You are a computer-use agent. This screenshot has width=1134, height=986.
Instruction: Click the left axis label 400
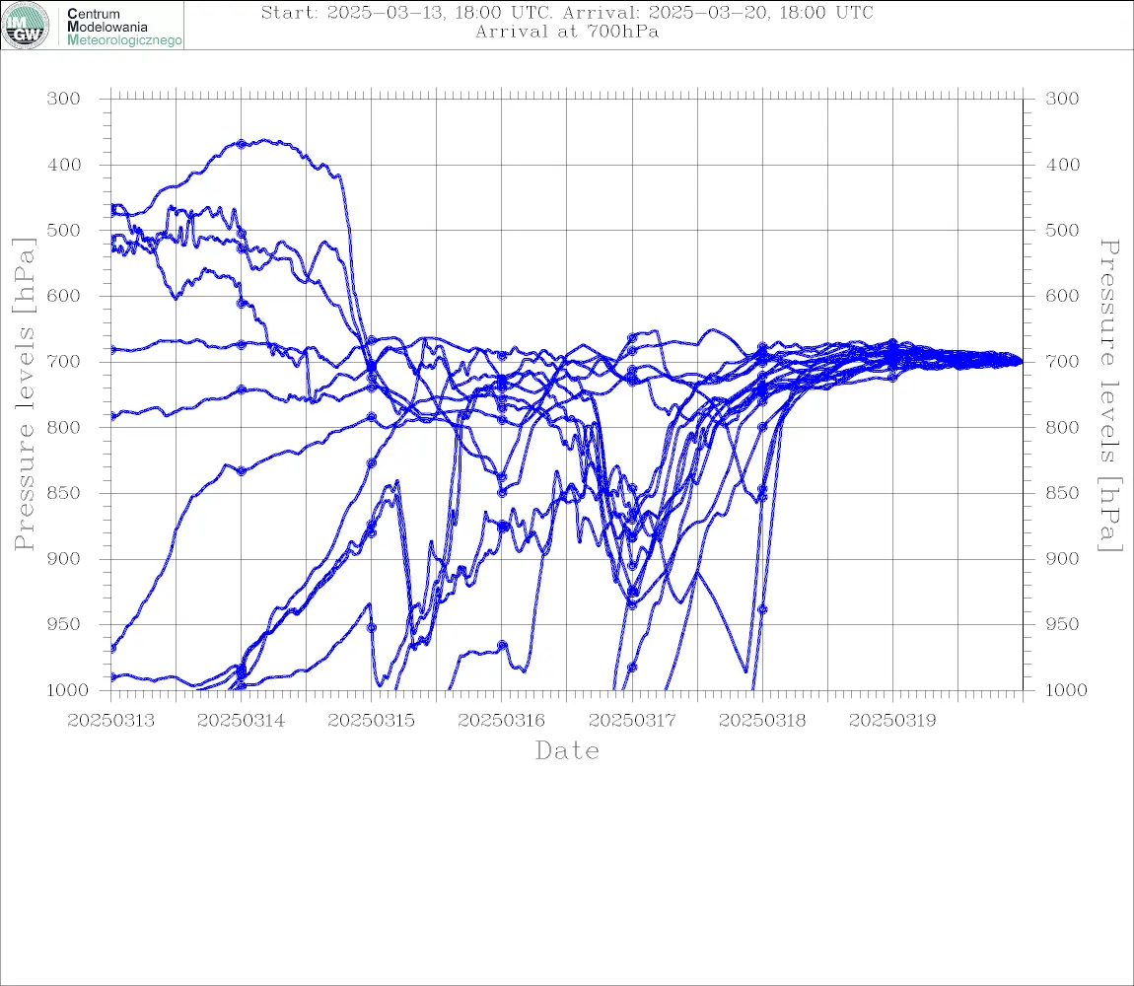[64, 165]
